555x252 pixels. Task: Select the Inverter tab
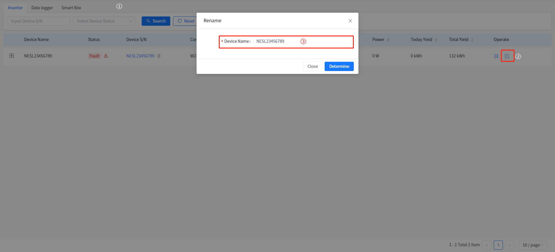tap(15, 8)
